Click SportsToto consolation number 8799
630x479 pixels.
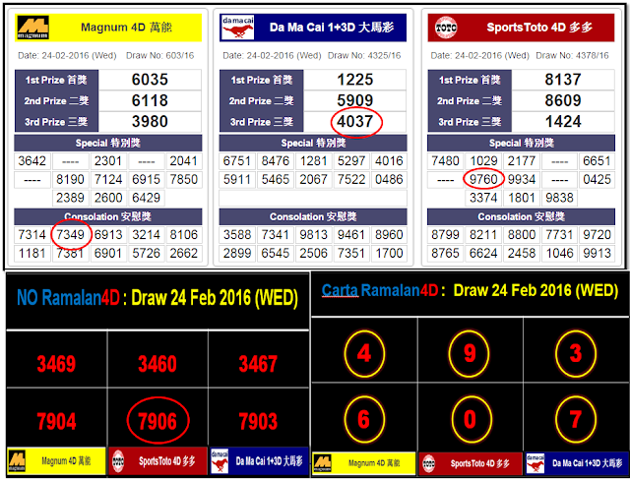tap(445, 234)
